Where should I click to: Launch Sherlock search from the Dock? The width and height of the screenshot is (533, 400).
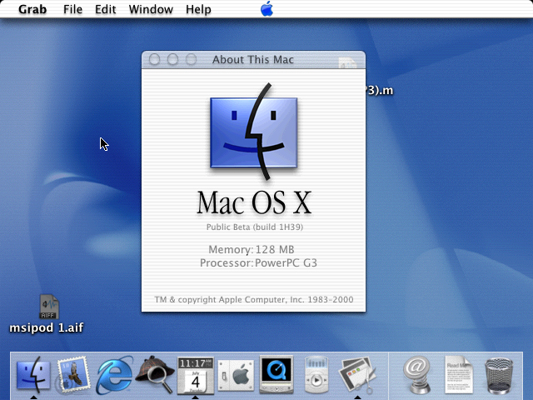point(155,374)
